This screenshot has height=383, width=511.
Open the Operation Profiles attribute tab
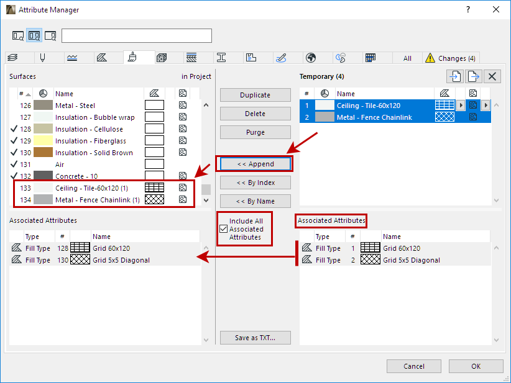(341, 58)
